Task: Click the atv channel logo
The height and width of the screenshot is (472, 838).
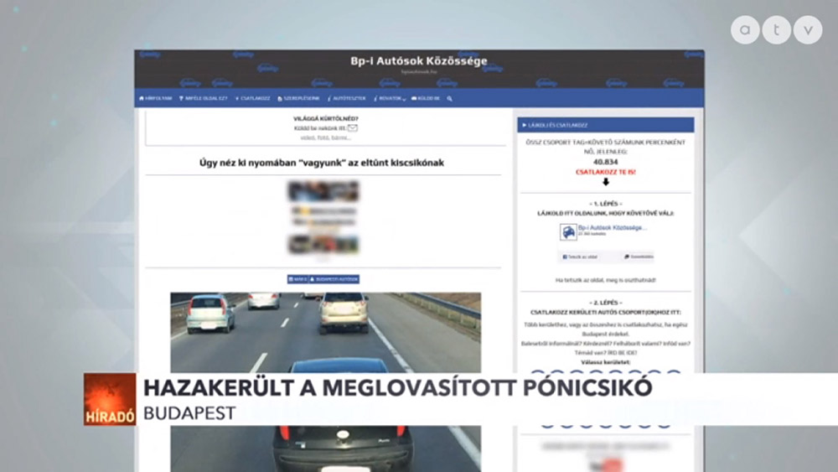Action: [777, 30]
